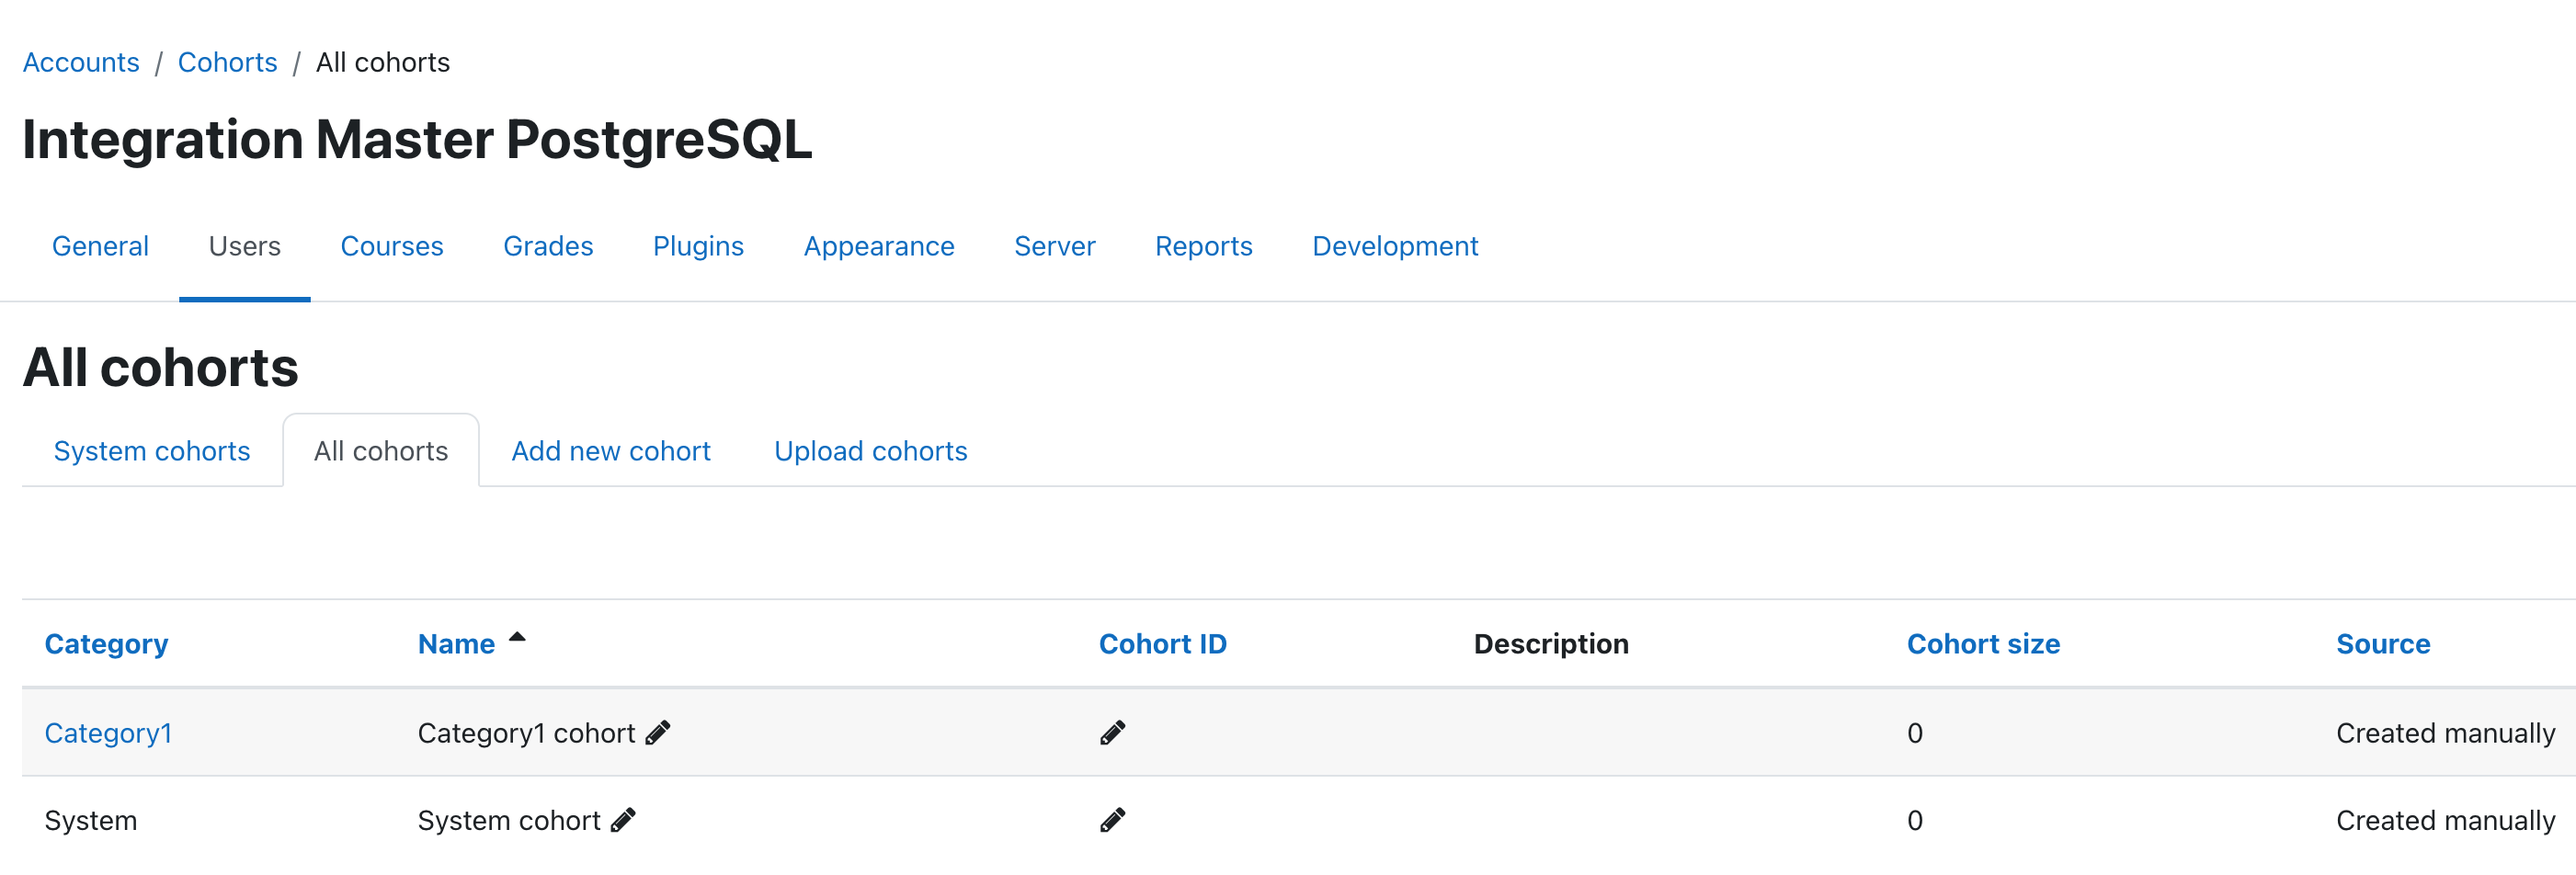This screenshot has height=875, width=2576.
Task: Sort the table by Cohort size column
Action: [x=1983, y=644]
